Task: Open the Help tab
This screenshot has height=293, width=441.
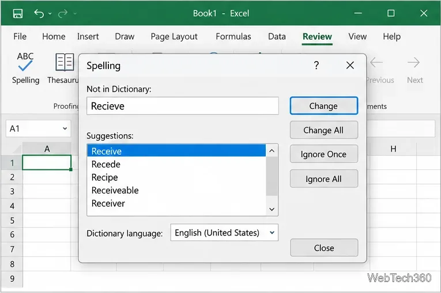Action: [x=391, y=36]
